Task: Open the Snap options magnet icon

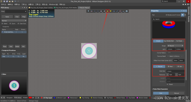Action: [91, 11]
